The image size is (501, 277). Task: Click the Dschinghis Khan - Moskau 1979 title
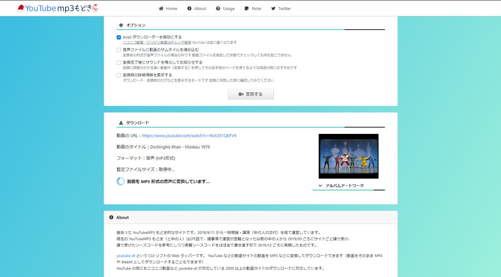(x=180, y=147)
